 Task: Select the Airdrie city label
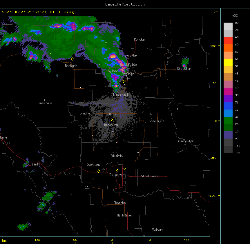(117, 156)
